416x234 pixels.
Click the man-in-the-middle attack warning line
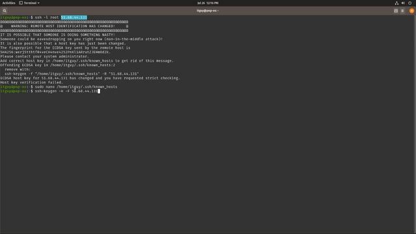81,39
